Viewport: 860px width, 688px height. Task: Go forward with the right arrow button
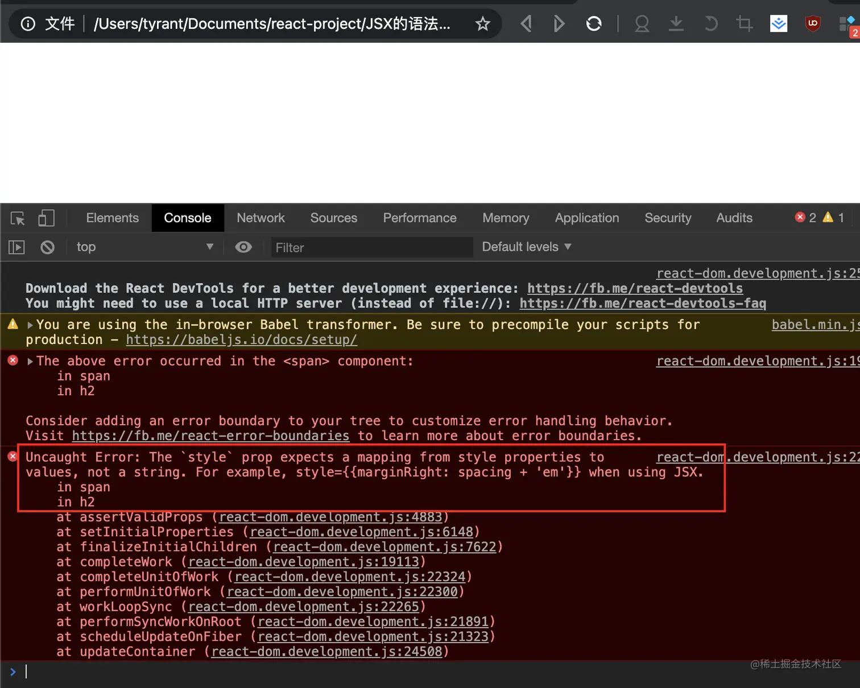(x=559, y=24)
